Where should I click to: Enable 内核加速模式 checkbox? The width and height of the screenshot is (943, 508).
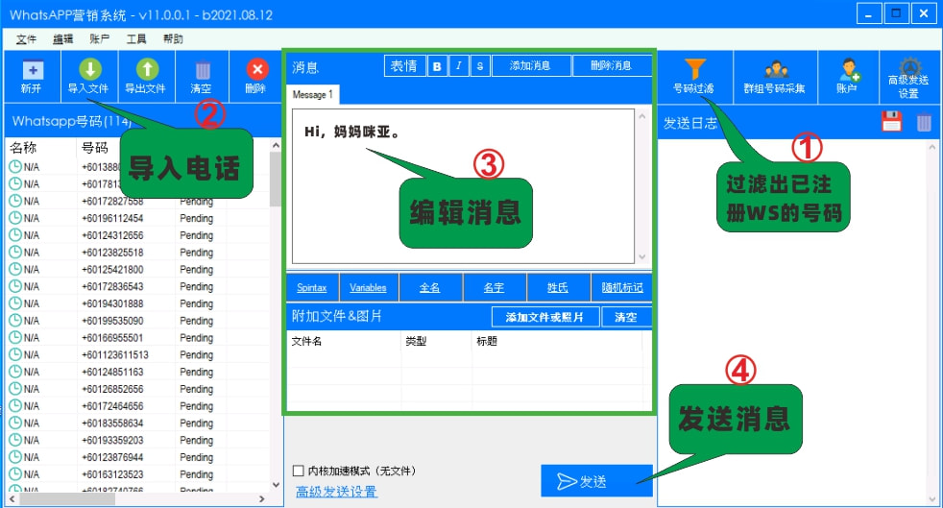299,471
